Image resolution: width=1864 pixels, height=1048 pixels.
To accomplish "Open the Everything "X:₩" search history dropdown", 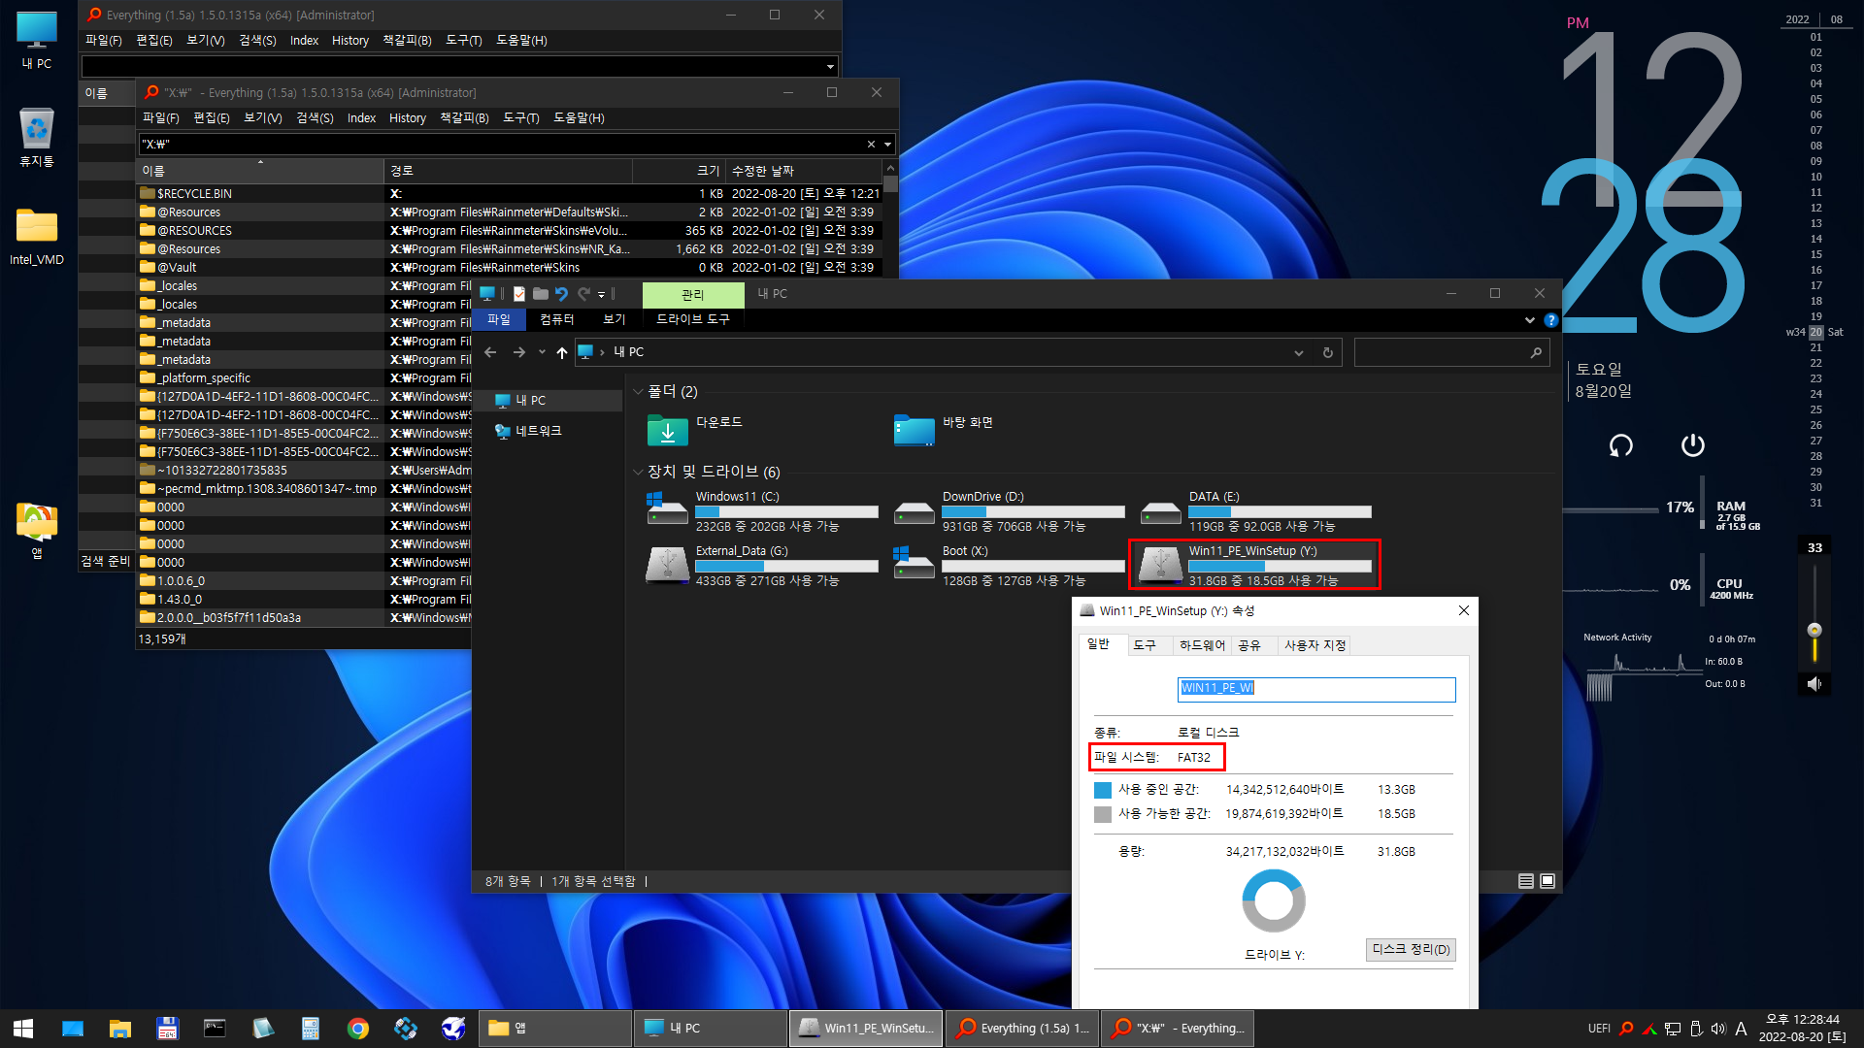I will click(887, 145).
